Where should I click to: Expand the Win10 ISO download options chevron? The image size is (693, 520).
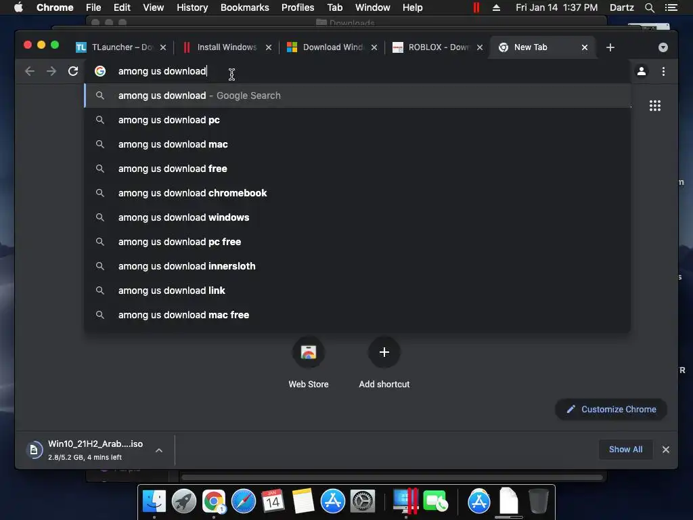(x=159, y=450)
